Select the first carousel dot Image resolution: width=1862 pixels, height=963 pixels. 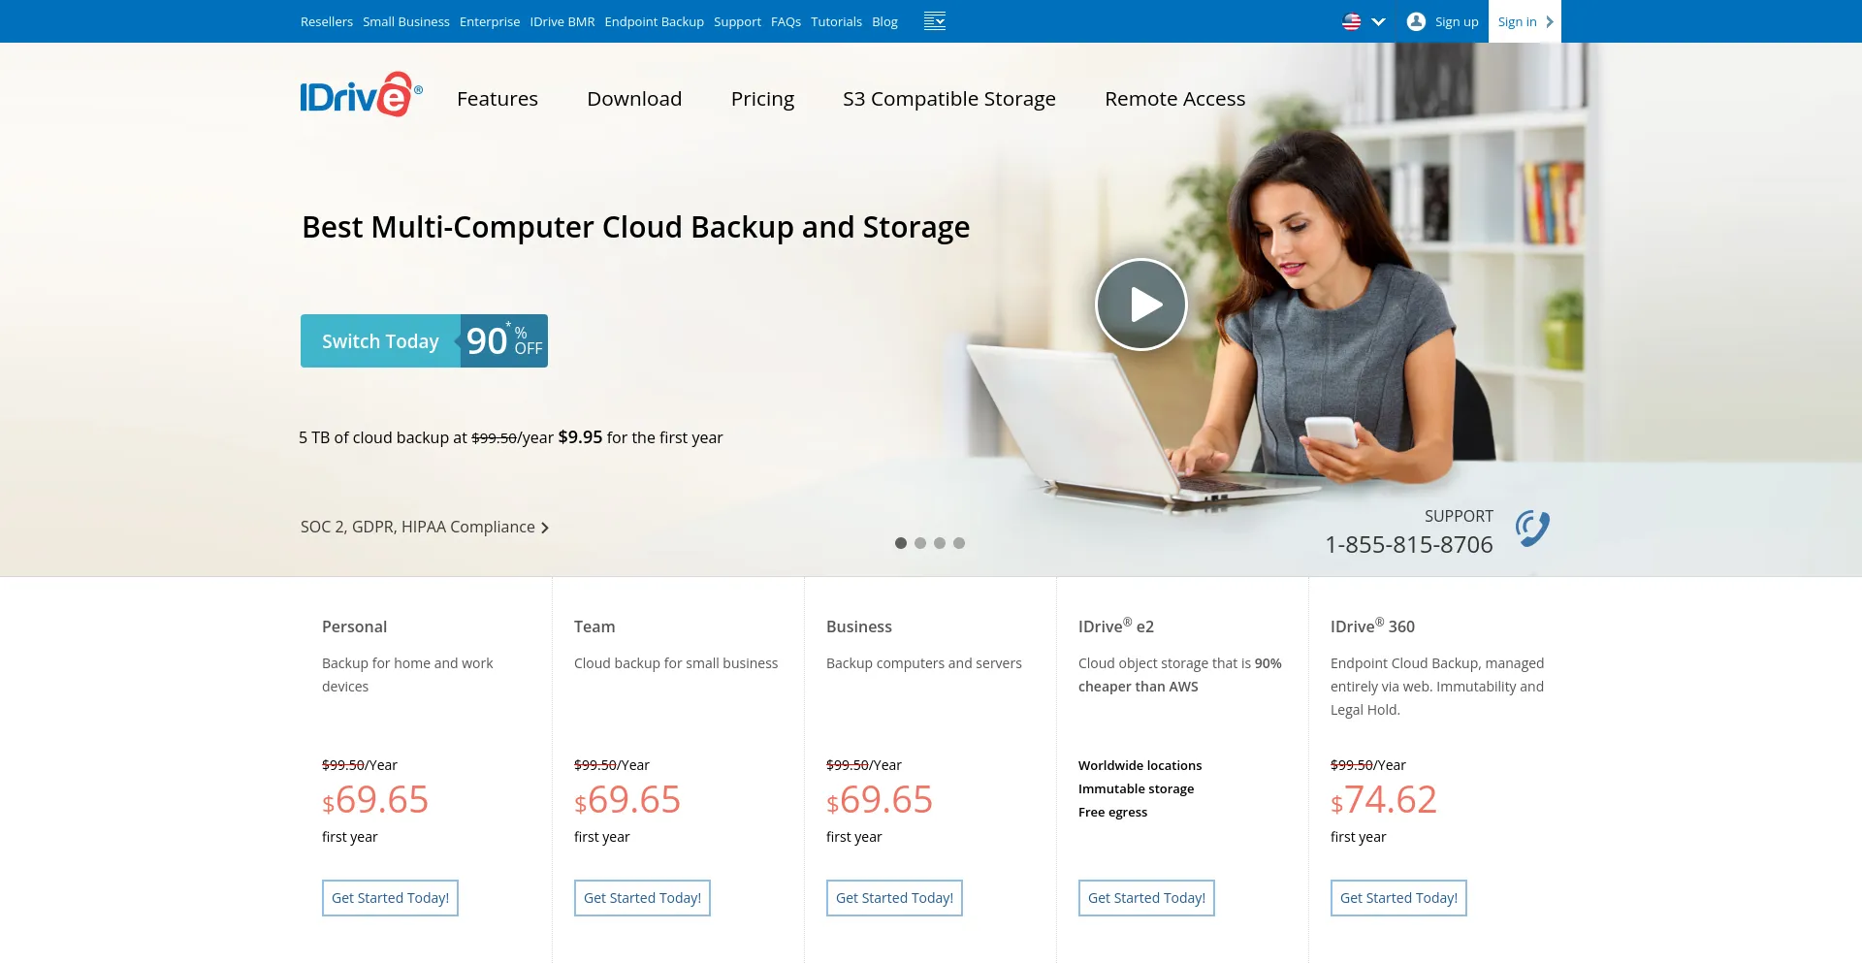(x=901, y=543)
